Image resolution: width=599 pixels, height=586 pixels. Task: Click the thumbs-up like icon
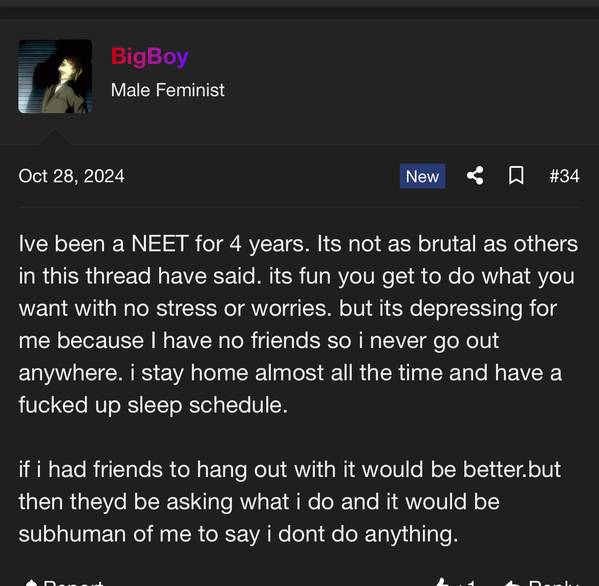pyautogui.click(x=441, y=583)
